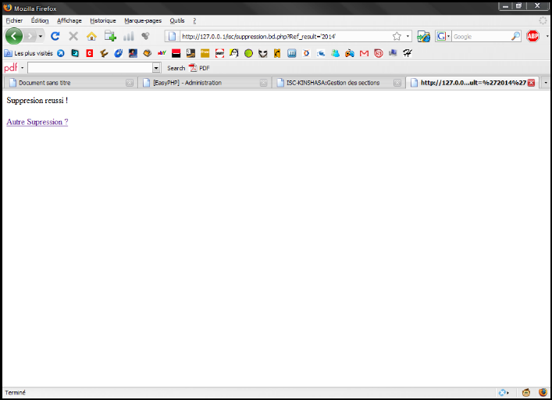The height and width of the screenshot is (400, 552).
Task: Click the greyed Forward arrow button
Action: [x=30, y=36]
